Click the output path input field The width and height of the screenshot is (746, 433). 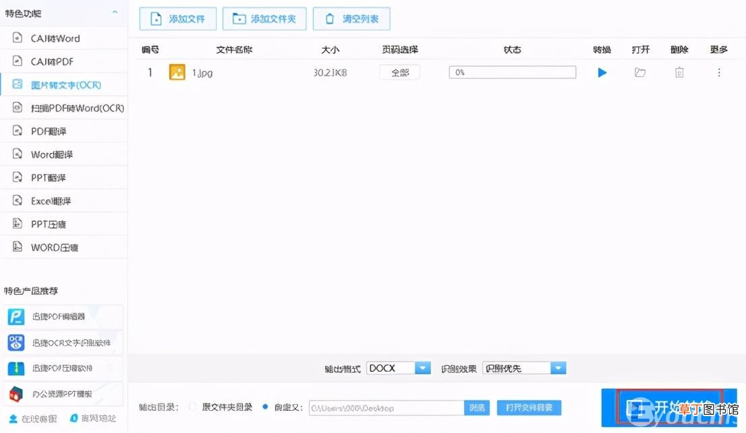(x=386, y=408)
